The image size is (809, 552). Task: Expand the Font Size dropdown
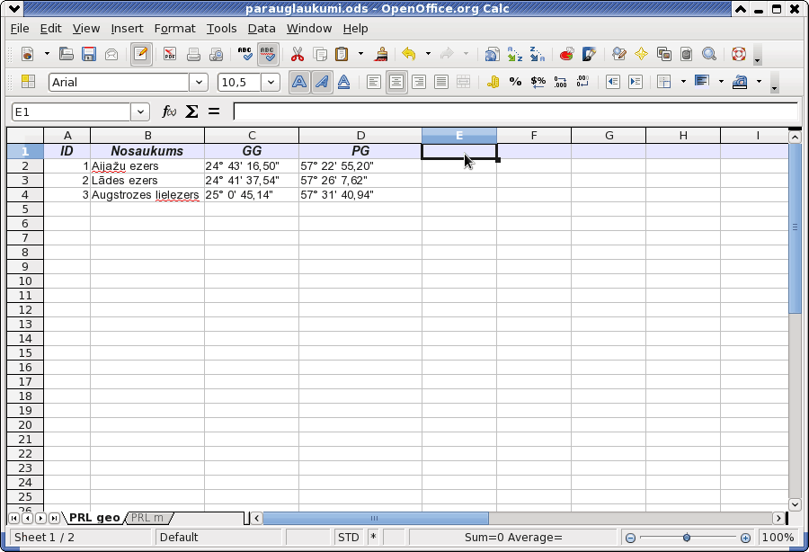tap(271, 82)
